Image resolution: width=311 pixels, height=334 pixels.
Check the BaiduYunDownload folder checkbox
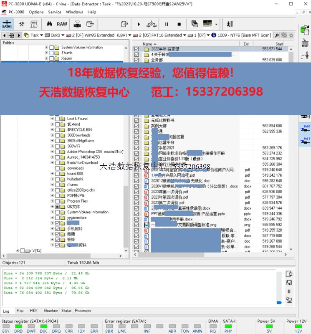[x=57, y=163]
